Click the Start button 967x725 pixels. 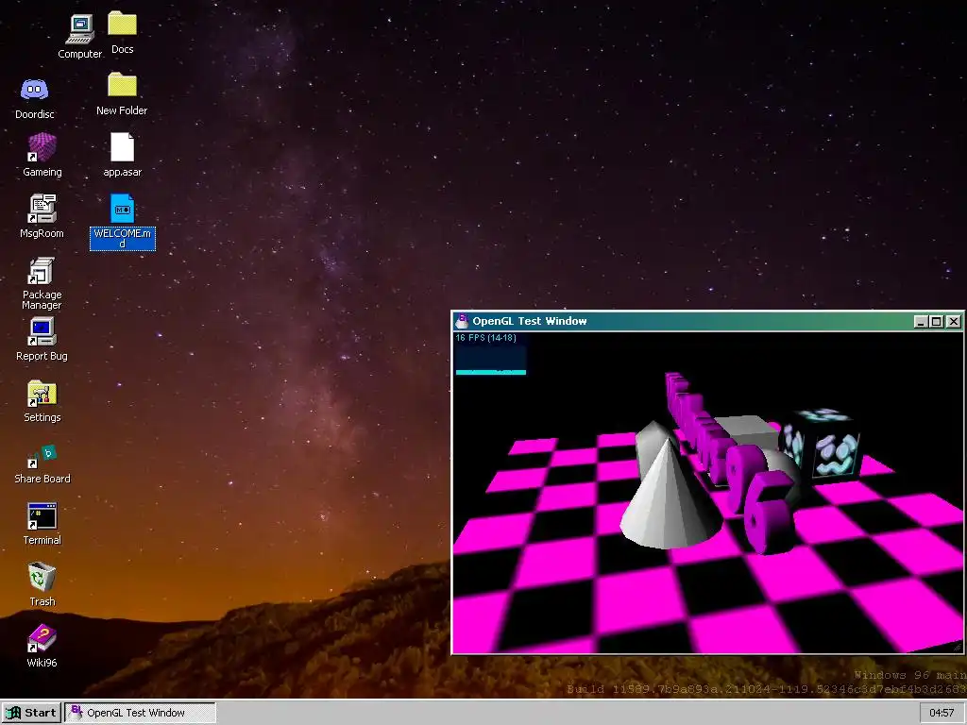(x=31, y=713)
